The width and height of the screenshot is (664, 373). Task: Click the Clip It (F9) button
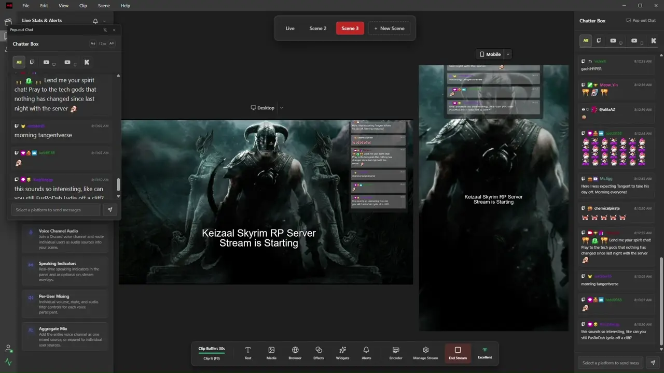[212, 358]
